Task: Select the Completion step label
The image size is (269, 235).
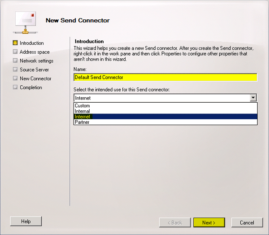Action: [x=31, y=87]
